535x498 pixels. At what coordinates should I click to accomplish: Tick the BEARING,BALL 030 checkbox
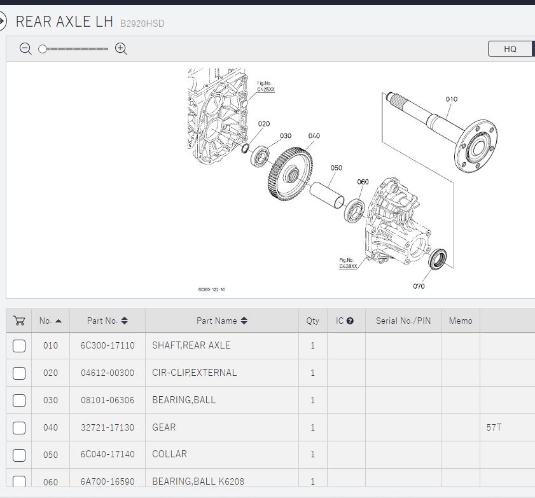click(19, 400)
